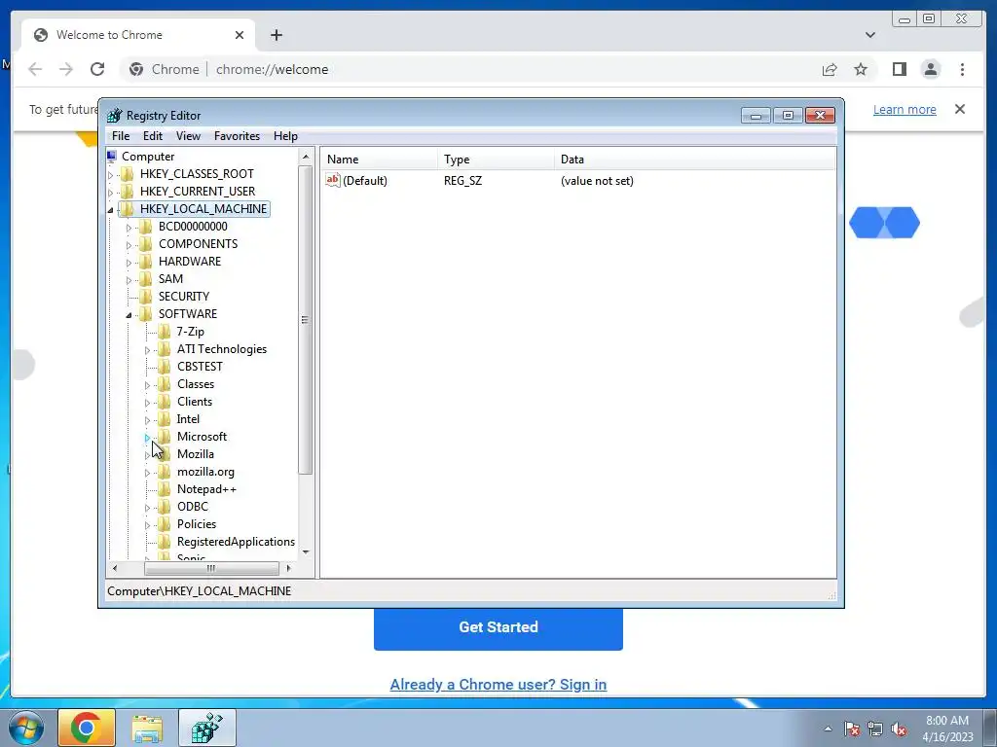Sort values by the Type column header
This screenshot has width=997, height=747.
[x=496, y=160]
